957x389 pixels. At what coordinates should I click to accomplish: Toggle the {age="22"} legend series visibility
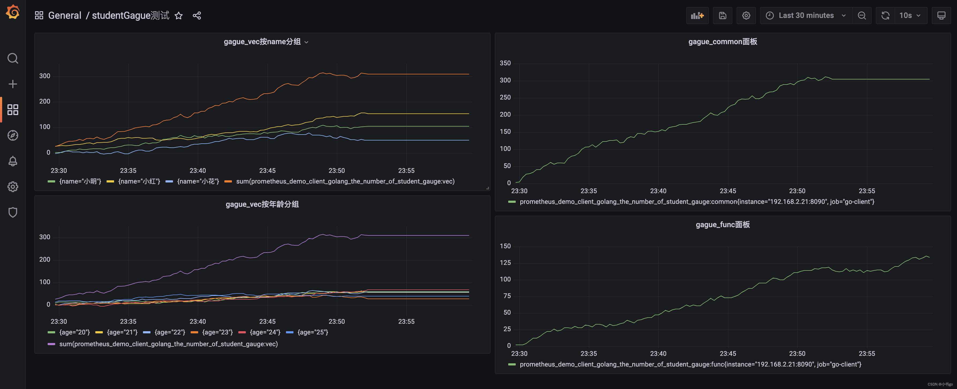170,332
